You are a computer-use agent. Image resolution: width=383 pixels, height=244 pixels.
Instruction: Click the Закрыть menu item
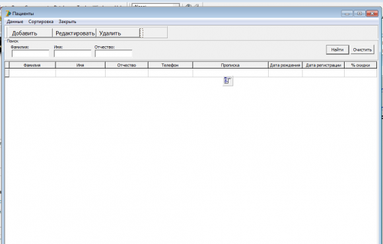point(67,22)
